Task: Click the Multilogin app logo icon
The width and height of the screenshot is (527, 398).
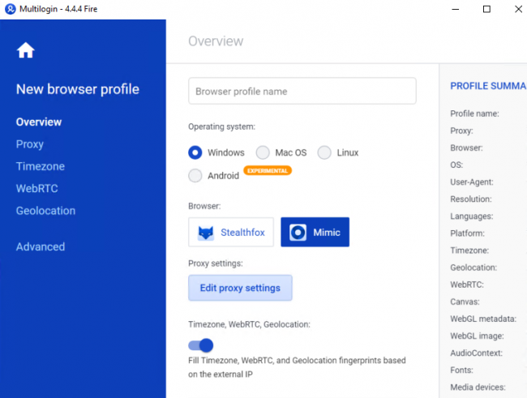Action: [x=11, y=9]
